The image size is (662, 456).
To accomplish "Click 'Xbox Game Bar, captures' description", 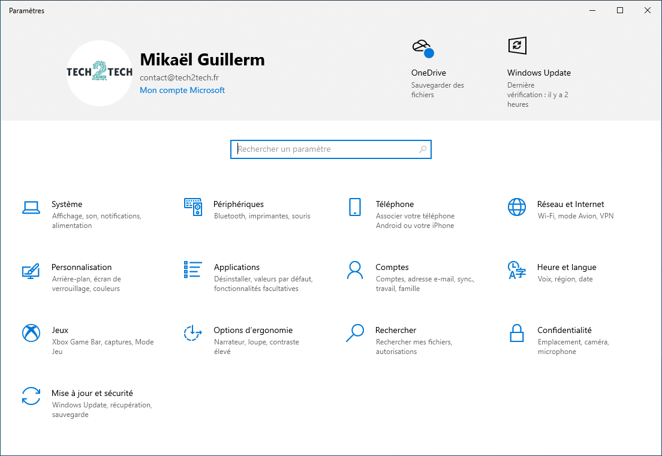I will point(103,347).
